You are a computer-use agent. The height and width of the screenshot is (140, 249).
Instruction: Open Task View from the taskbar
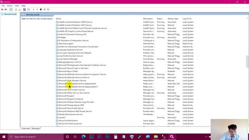point(75,137)
